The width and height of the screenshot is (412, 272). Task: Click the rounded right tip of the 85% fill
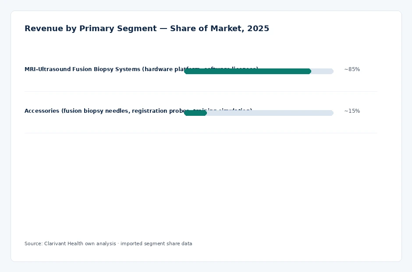tap(309, 71)
